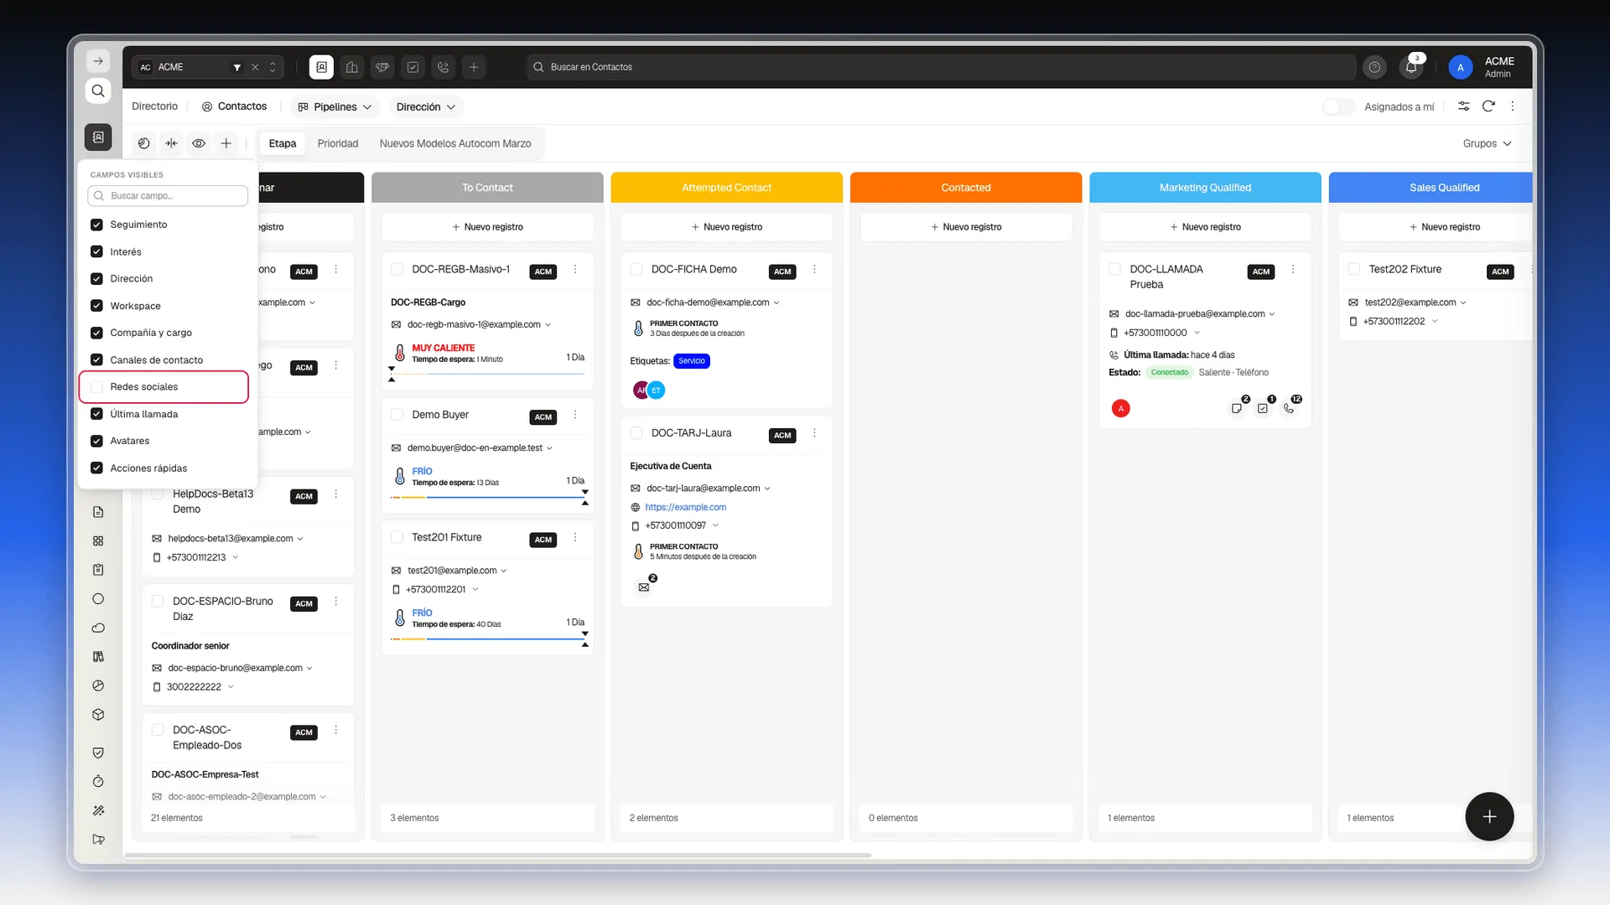Open the deals handshake icon in top bar

coord(382,67)
